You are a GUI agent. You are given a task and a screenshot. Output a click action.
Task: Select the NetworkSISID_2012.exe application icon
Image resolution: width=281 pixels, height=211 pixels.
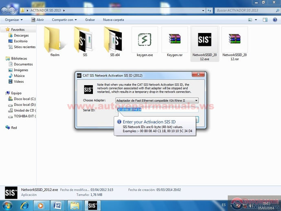coord(204,40)
